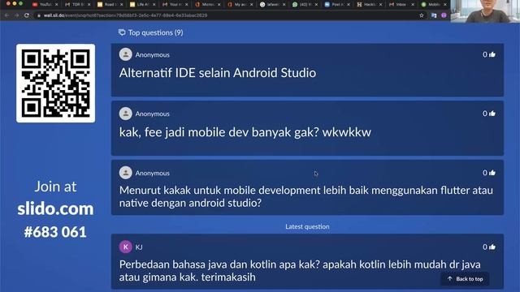
Task: Click 'Alternatif IDE selain Android Studio' text
Action: [x=218, y=73]
